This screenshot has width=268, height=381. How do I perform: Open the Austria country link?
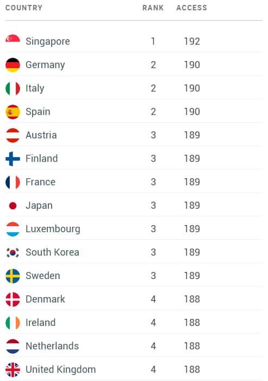(x=41, y=135)
